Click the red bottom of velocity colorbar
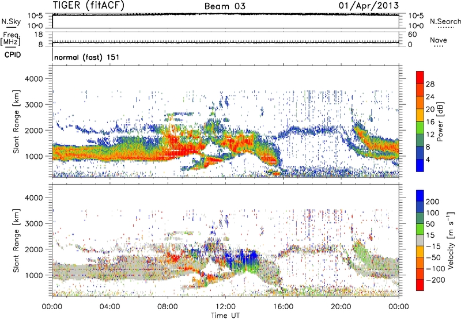The width and height of the screenshot is (461, 319). point(420,285)
